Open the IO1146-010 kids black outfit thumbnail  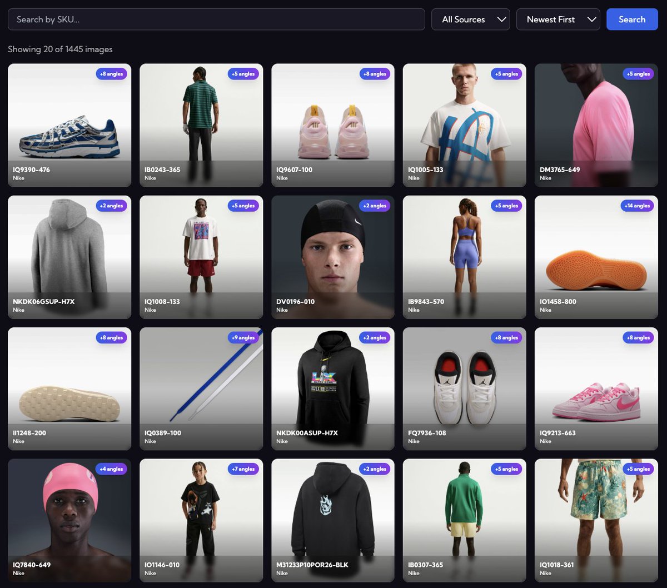[x=201, y=520]
